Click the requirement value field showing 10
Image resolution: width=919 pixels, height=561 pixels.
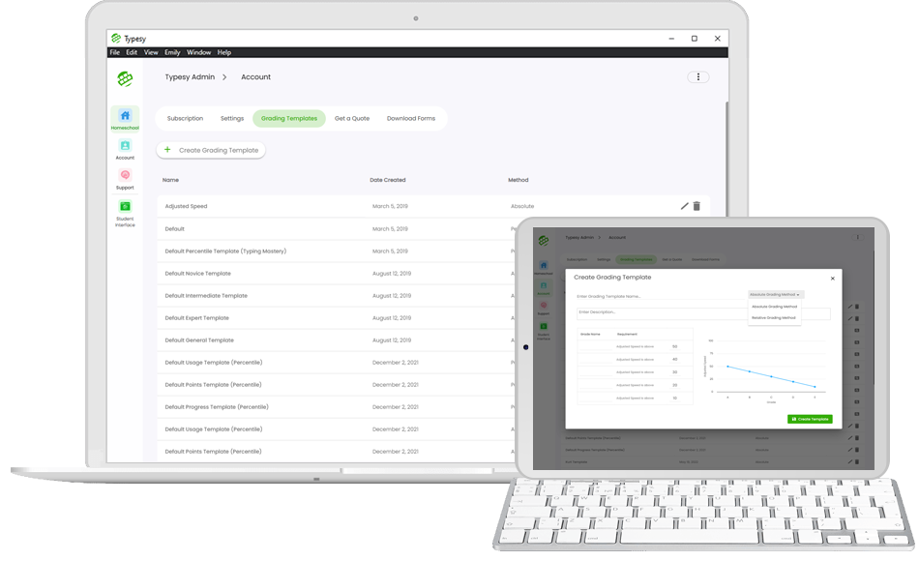674,399
